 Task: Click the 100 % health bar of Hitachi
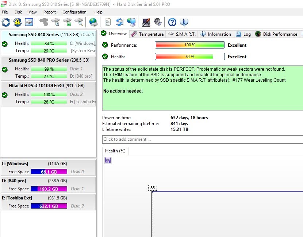point(49,94)
